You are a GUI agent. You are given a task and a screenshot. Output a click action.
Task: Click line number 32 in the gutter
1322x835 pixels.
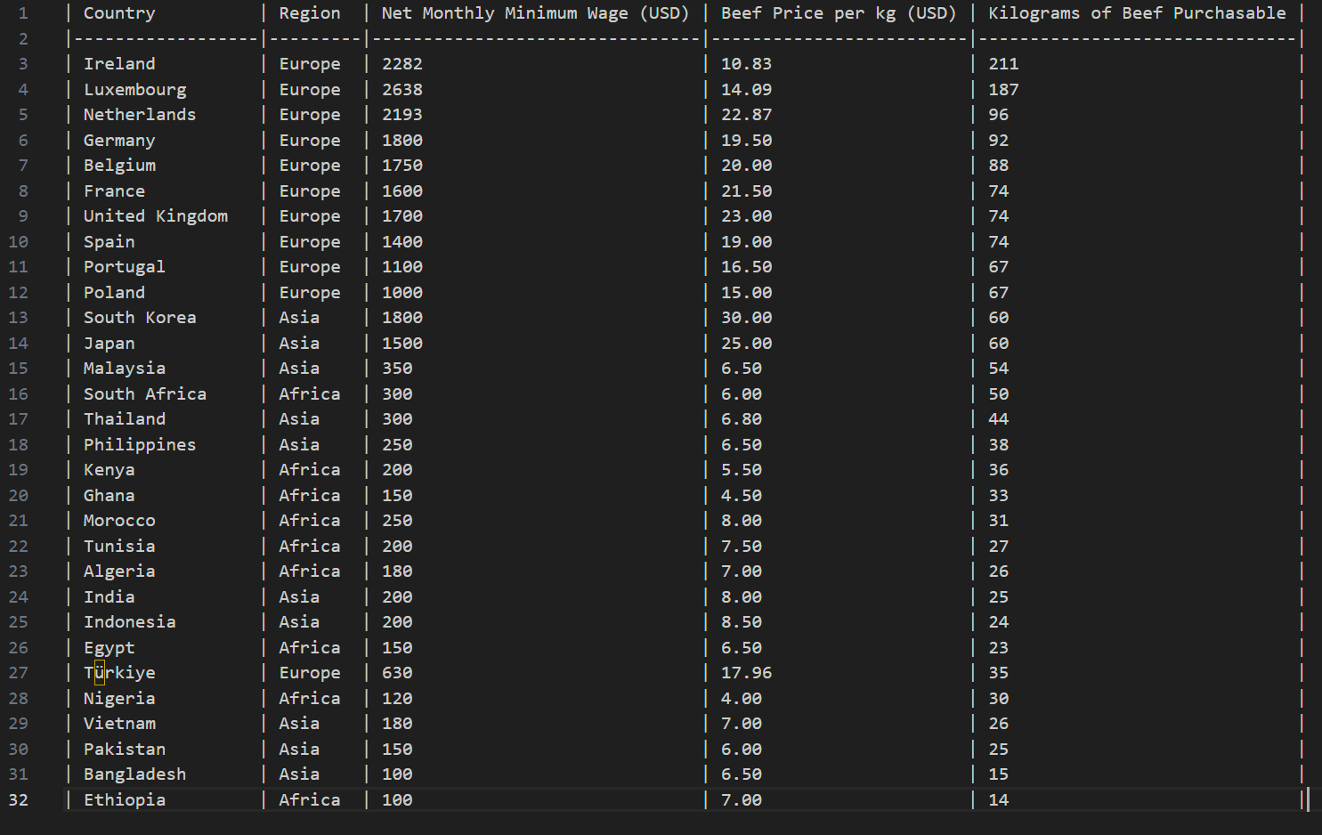[19, 800]
